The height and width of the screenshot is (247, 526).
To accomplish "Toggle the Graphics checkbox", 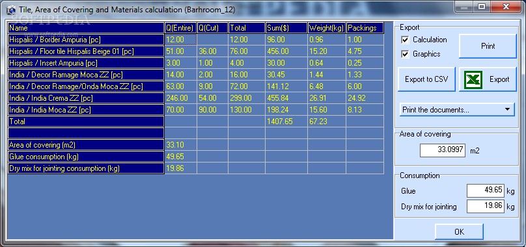I will click(x=405, y=54).
